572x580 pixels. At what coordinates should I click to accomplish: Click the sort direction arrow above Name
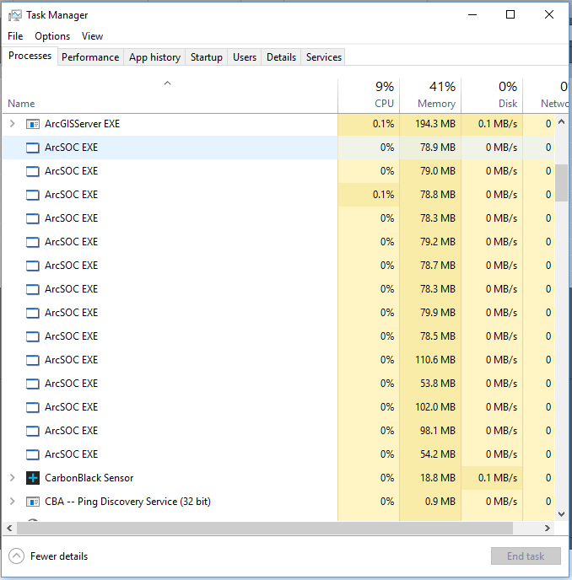coord(167,83)
